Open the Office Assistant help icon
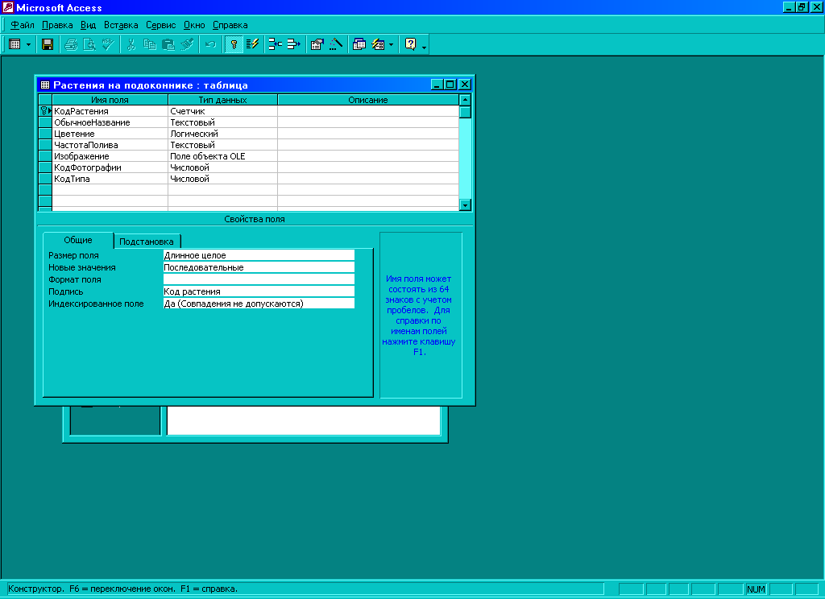 (x=410, y=44)
